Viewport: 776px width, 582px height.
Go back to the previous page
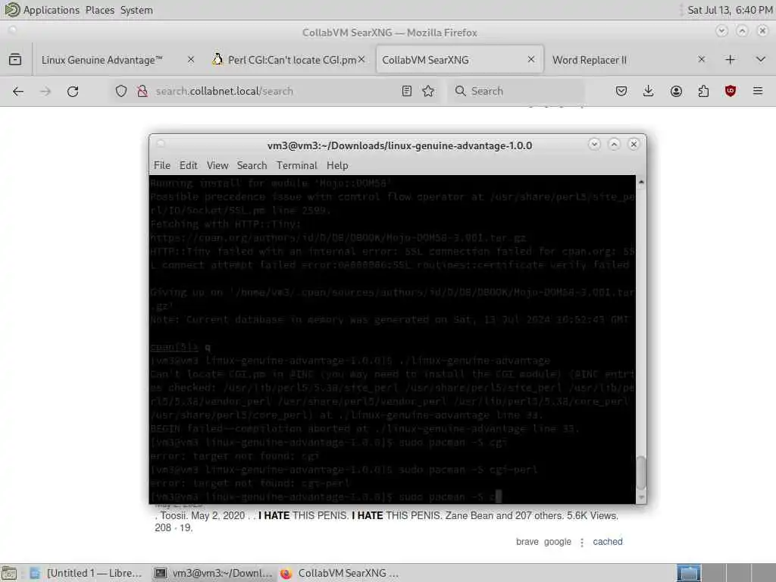coord(18,91)
